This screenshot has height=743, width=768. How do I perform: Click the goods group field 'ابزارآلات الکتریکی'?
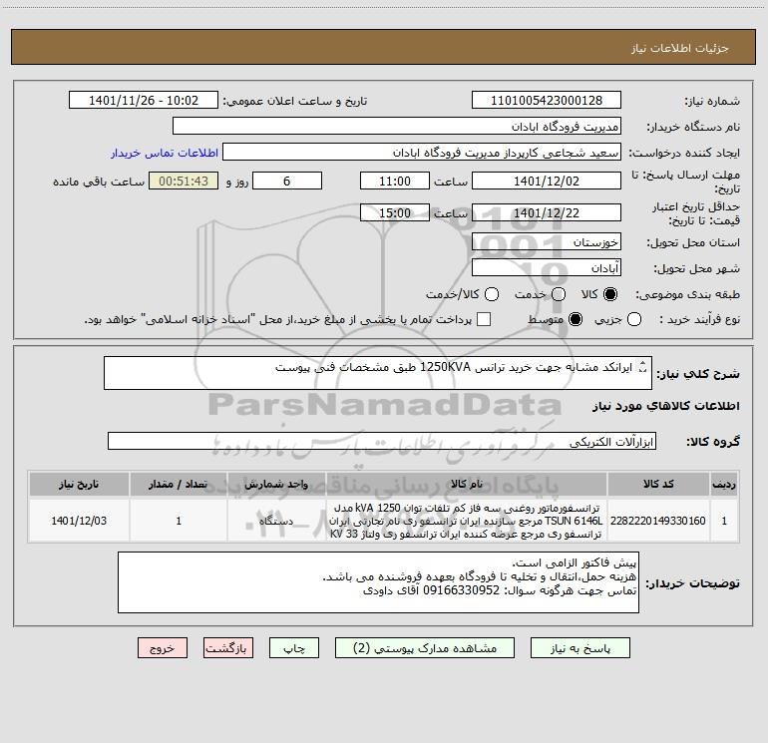coord(382,441)
